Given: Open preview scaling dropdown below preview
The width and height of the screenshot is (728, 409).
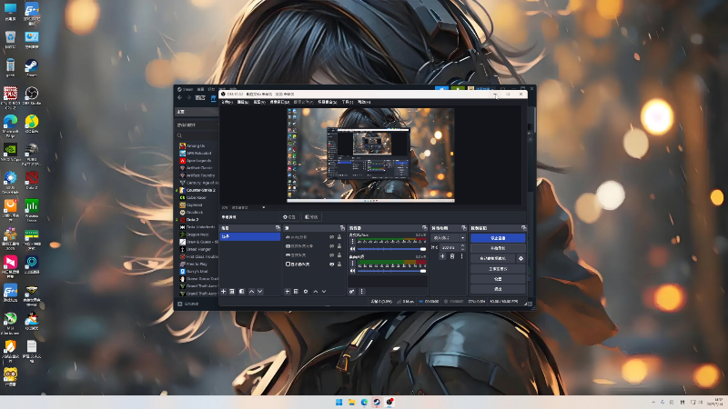Looking at the screenshot, I should point(264,207).
